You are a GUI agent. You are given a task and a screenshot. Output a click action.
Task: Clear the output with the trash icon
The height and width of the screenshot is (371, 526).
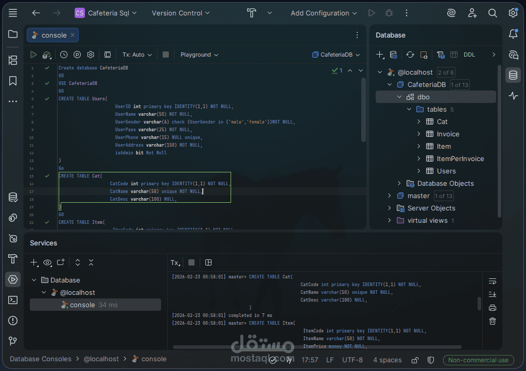click(x=493, y=321)
